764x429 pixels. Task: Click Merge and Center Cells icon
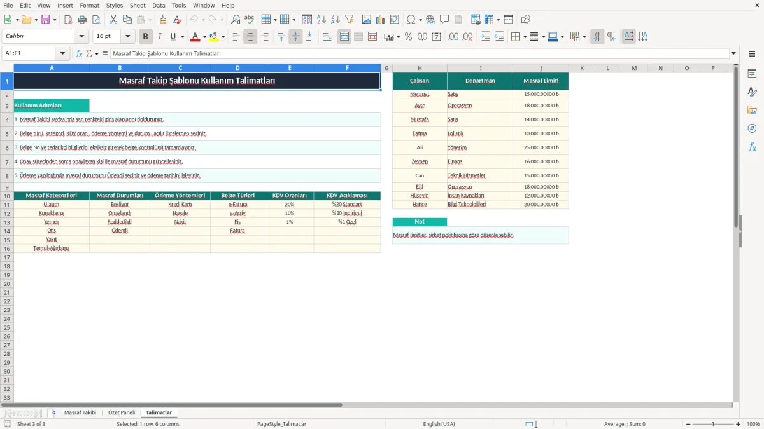click(344, 37)
